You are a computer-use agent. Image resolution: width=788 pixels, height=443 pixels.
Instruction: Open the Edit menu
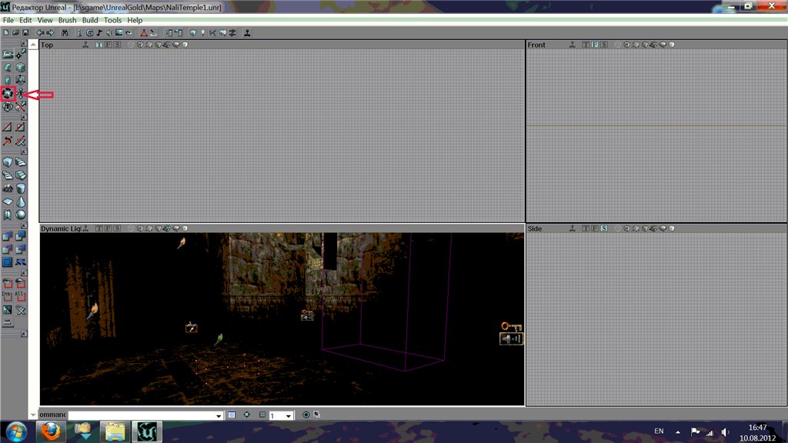point(25,20)
